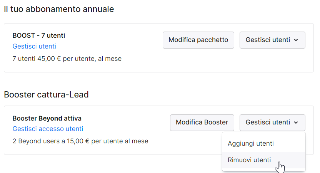
Task: Follow the blue Gestisci utenti link
Action: tap(34, 46)
